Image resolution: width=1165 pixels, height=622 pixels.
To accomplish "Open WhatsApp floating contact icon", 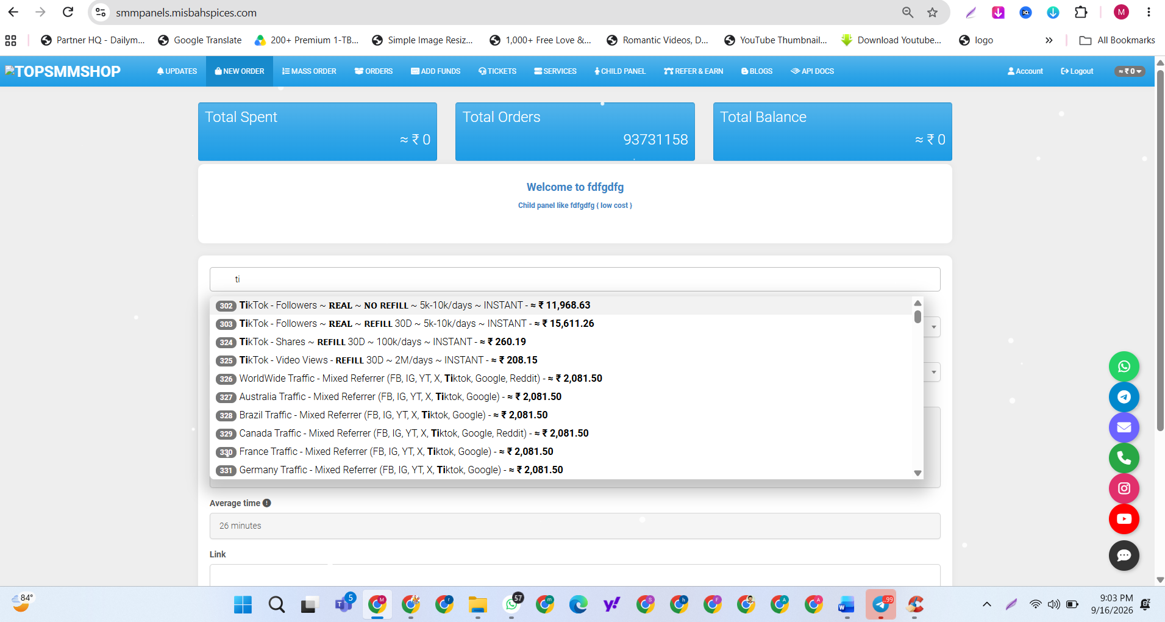I will point(1124,366).
